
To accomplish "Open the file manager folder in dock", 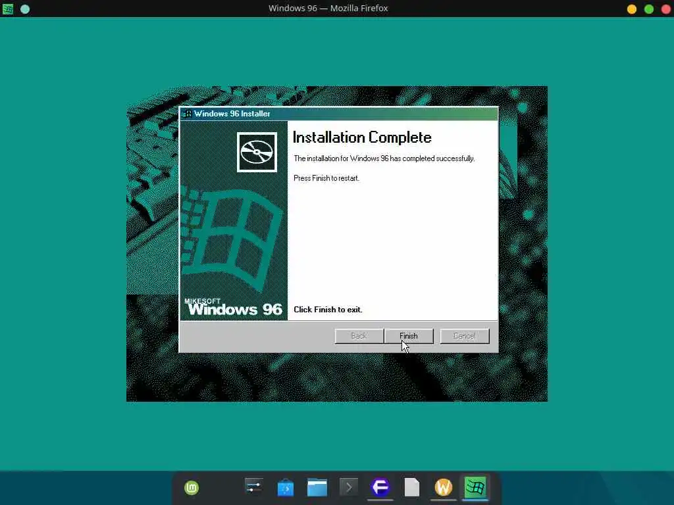I will tap(317, 487).
